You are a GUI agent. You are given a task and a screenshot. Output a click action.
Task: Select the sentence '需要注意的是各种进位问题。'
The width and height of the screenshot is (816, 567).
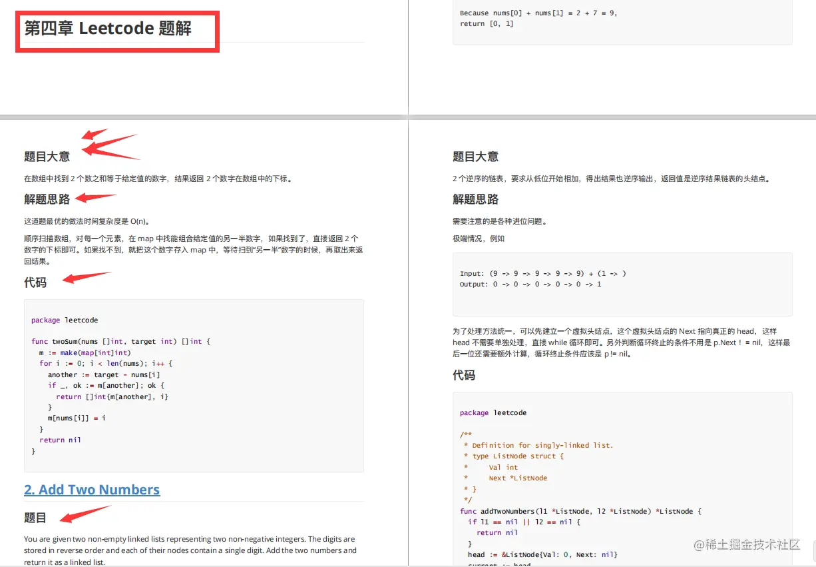[500, 221]
